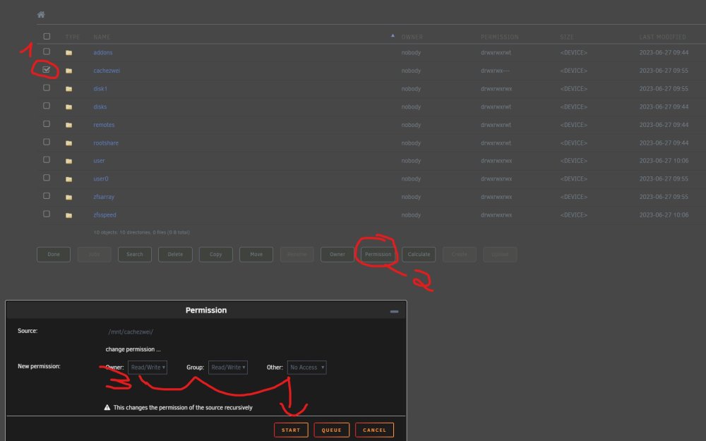Image resolution: width=706 pixels, height=441 pixels.
Task: Click the Search button
Action: 135,254
